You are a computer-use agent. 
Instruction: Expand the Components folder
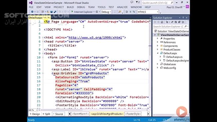tap(158, 46)
